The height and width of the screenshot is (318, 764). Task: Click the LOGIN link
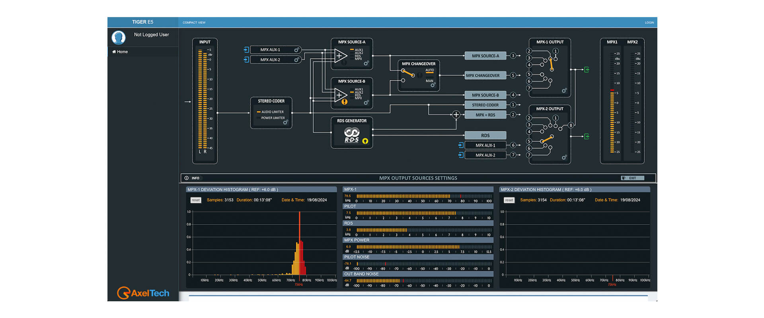(649, 23)
